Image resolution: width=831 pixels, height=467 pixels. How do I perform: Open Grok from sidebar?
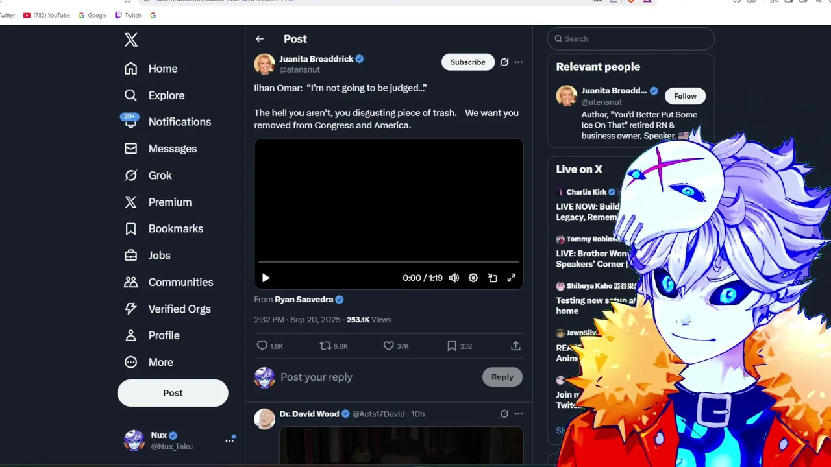148,175
